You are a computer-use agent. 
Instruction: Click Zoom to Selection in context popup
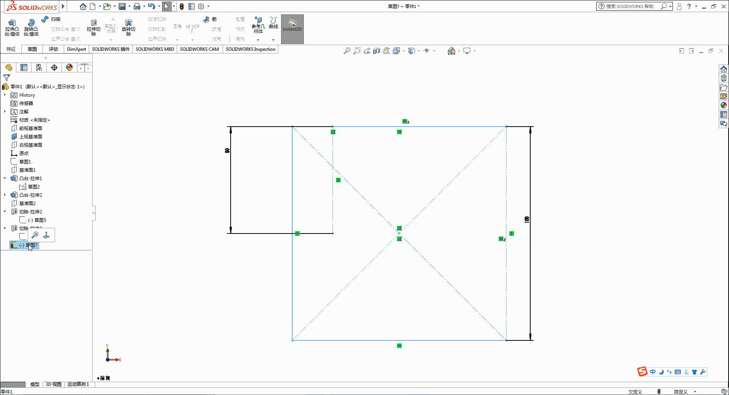[x=35, y=235]
